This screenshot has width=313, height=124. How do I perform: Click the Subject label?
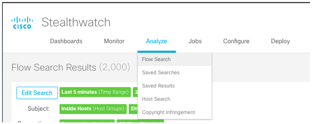pos(39,109)
